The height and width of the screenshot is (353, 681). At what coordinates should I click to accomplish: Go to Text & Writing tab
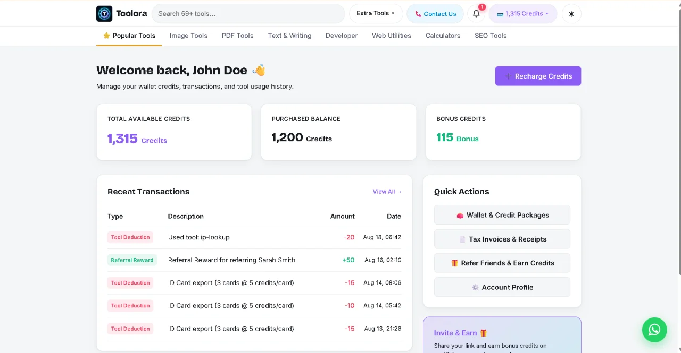[289, 36]
